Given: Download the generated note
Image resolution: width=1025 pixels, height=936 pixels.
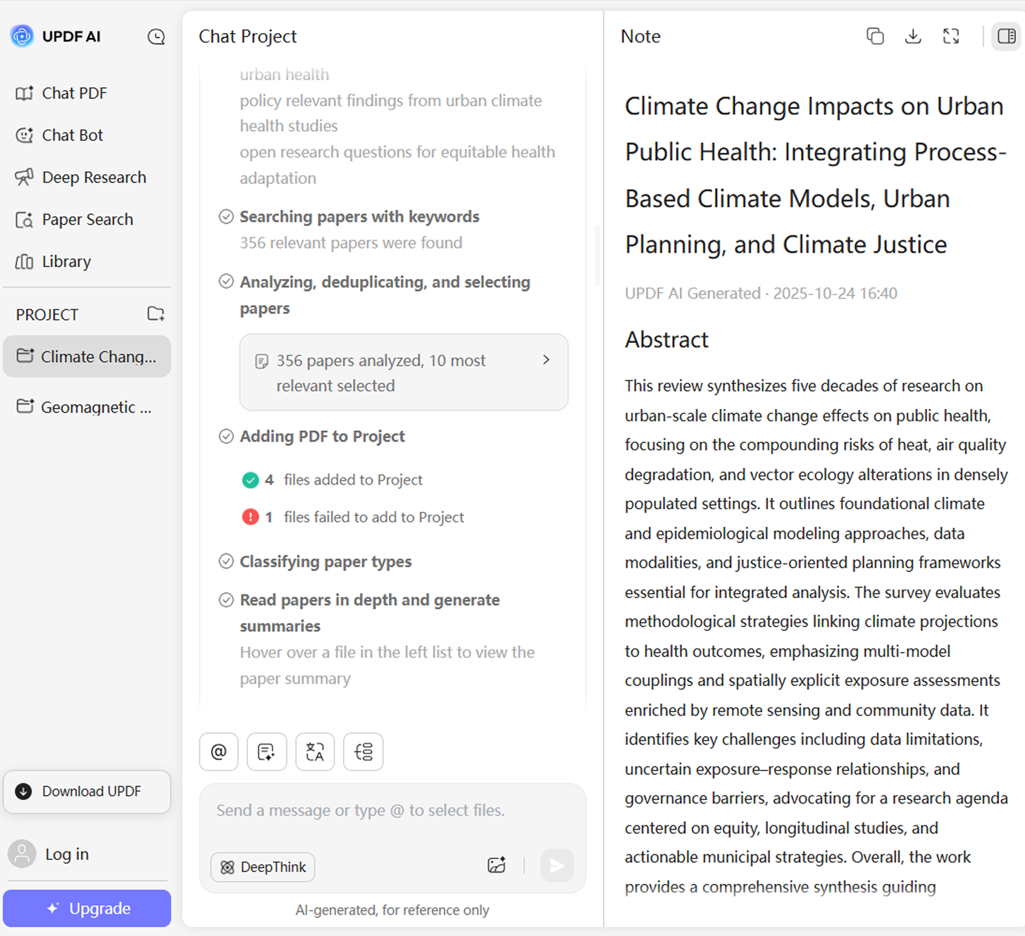Looking at the screenshot, I should click(x=913, y=37).
